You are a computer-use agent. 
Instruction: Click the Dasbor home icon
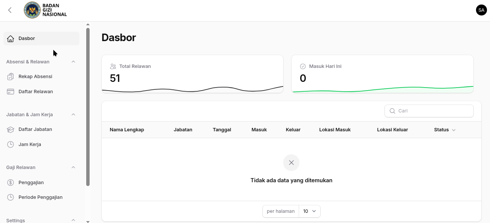(11, 38)
